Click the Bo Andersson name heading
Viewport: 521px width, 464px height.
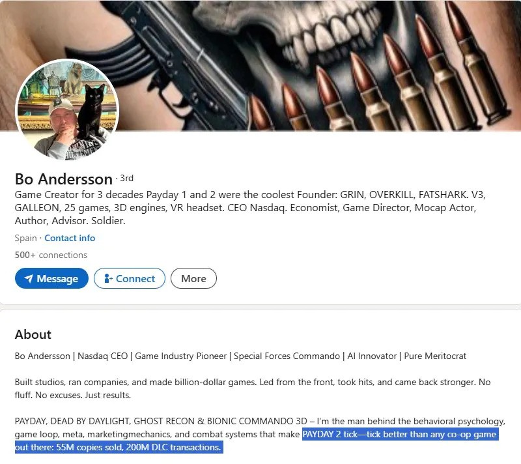click(64, 179)
